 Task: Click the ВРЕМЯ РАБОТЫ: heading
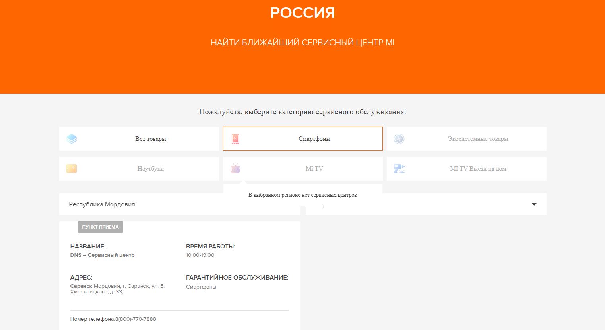point(211,247)
